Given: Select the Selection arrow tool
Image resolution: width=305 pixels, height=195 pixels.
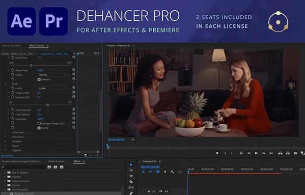Looking at the screenshot, I should tap(131, 164).
